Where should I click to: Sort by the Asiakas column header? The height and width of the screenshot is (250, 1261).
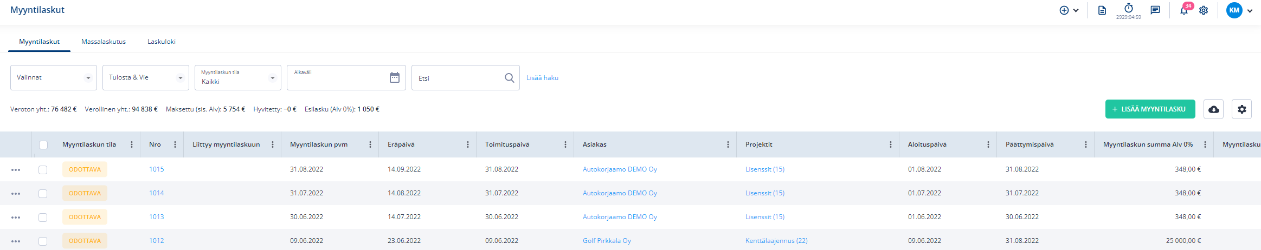[x=595, y=144]
